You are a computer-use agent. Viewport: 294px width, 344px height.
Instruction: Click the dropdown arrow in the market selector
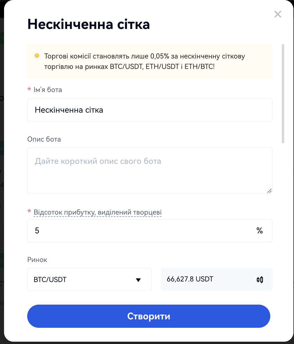coord(138,280)
